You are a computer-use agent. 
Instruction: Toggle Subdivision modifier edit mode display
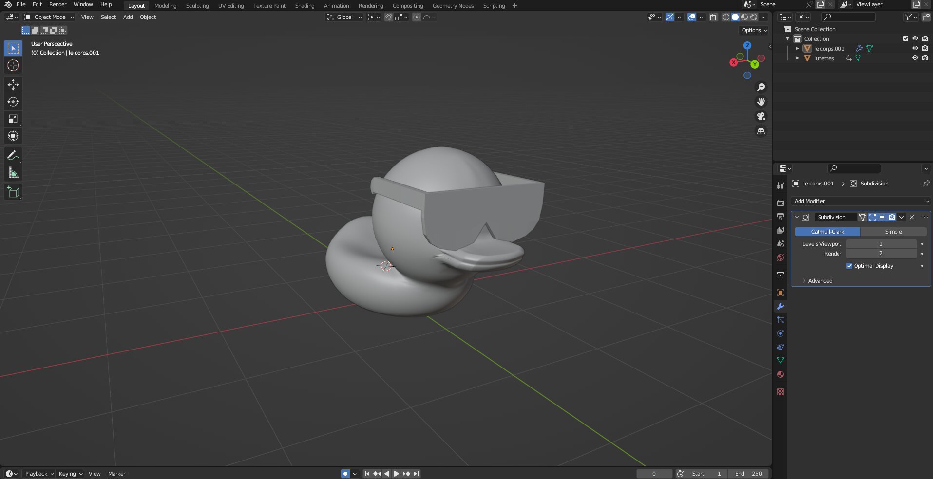pos(873,217)
